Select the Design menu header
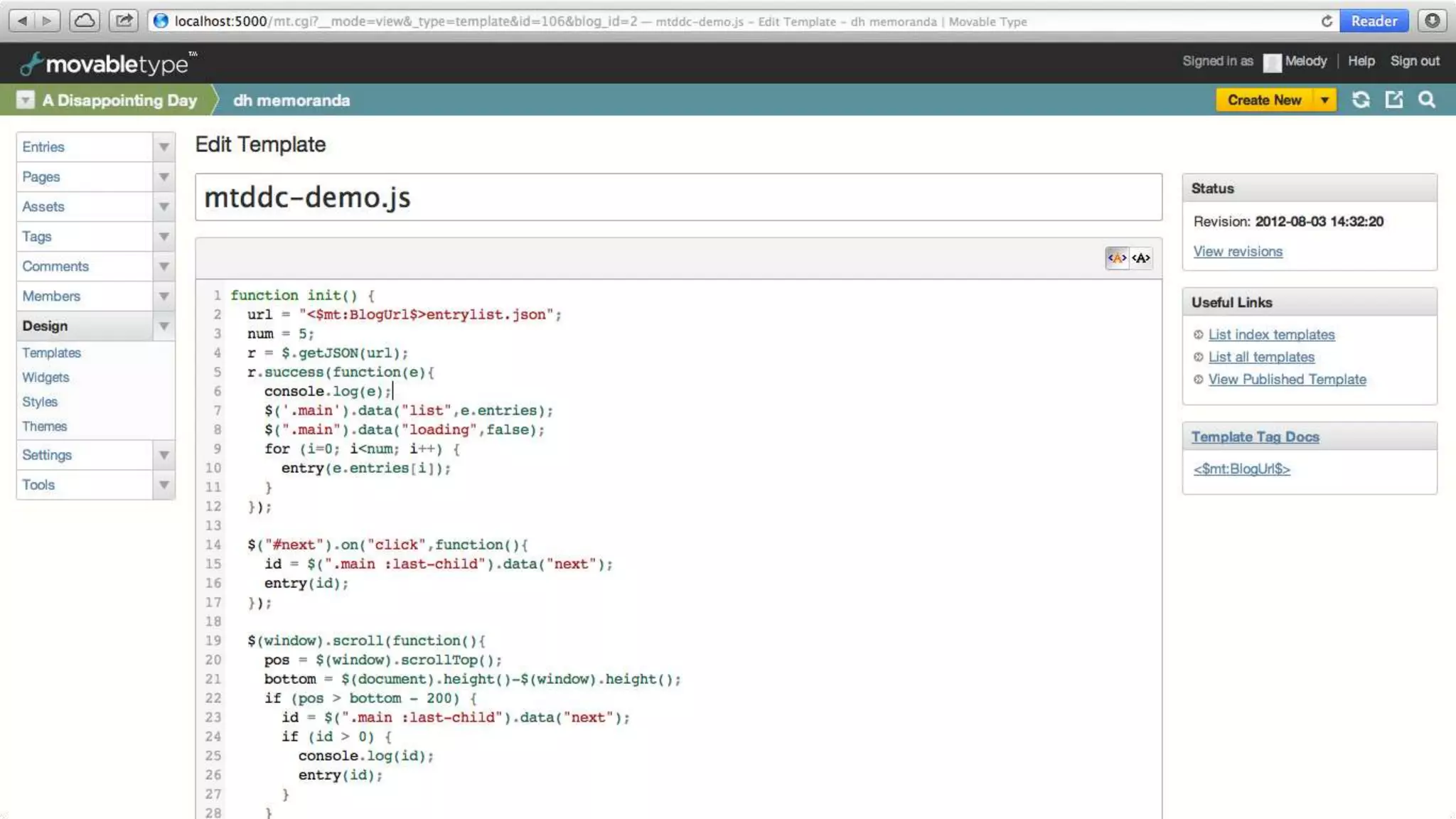The height and width of the screenshot is (819, 1456). tap(85, 326)
